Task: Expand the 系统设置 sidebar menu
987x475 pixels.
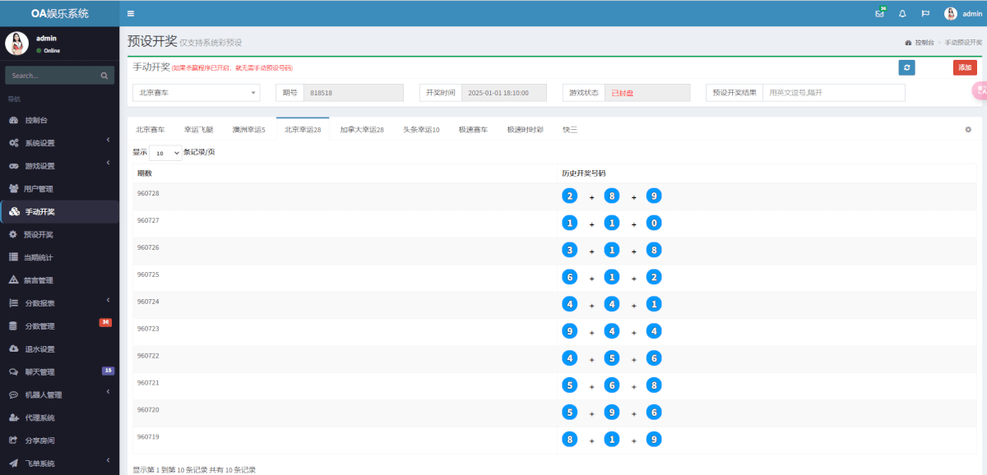Action: pyautogui.click(x=39, y=143)
